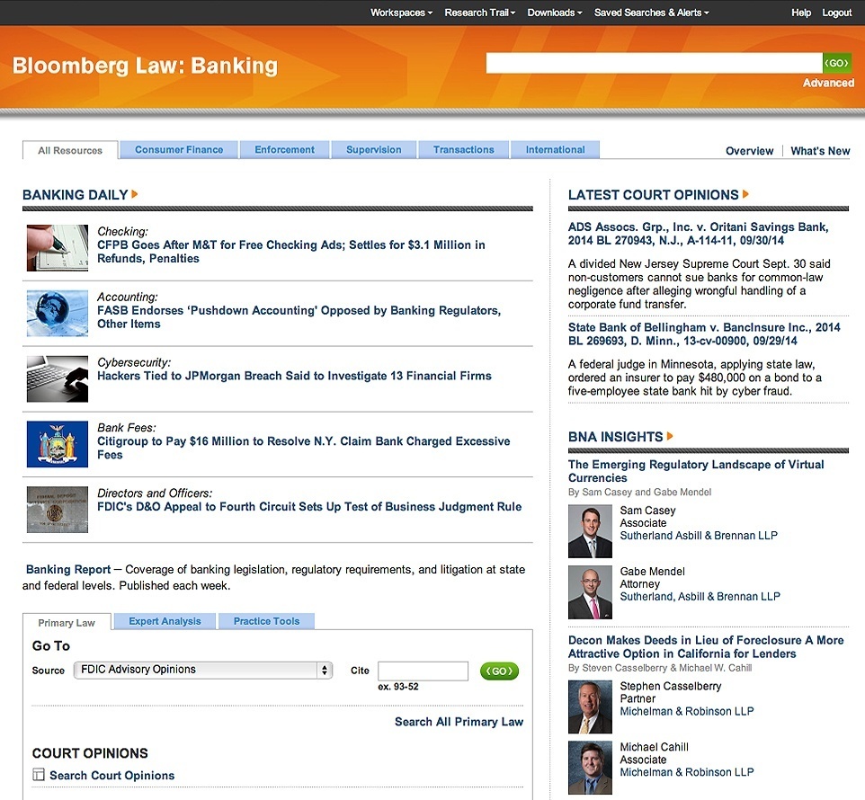Image resolution: width=865 pixels, height=800 pixels.
Task: Expand the Research Trail menu
Action: tap(479, 13)
